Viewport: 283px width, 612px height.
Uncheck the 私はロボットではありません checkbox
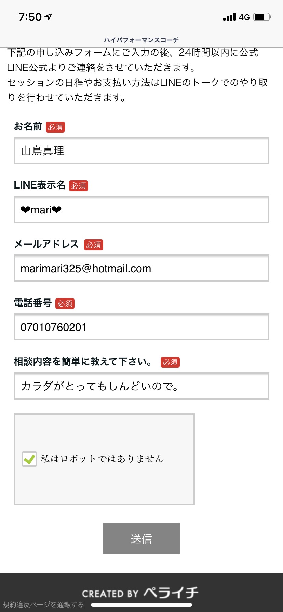29,459
